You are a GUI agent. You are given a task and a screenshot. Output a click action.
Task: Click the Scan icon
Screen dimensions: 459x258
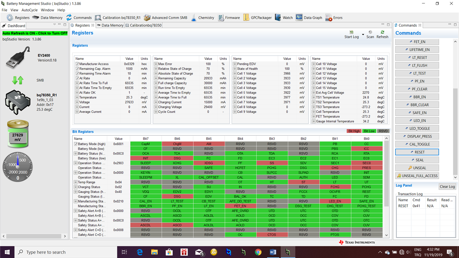[370, 32]
